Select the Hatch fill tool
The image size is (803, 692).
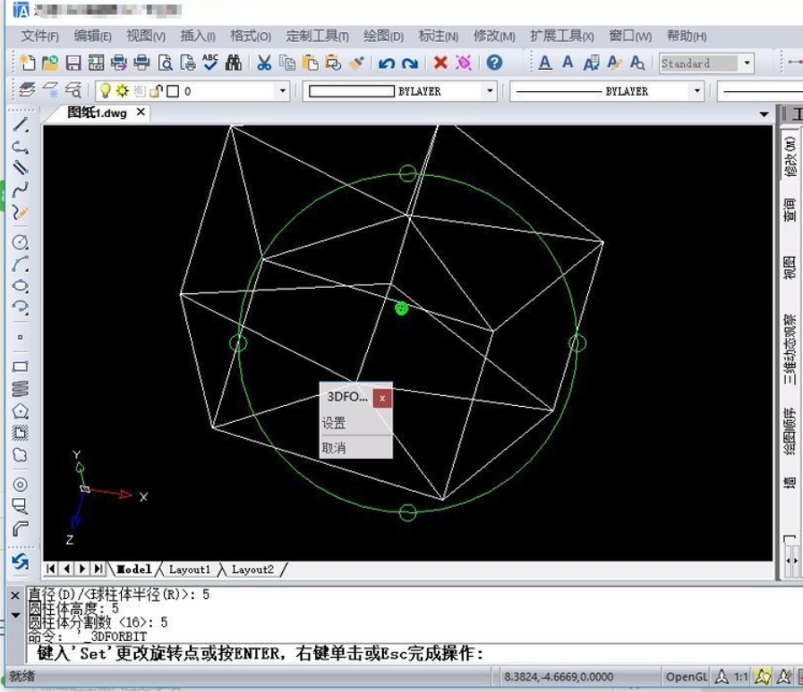pos(21,433)
